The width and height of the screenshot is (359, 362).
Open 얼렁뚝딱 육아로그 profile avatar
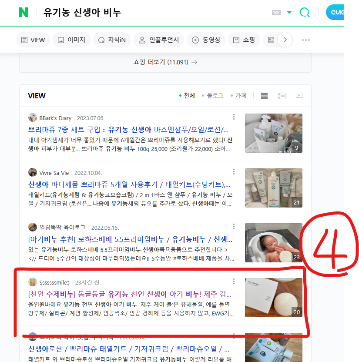tap(33, 227)
